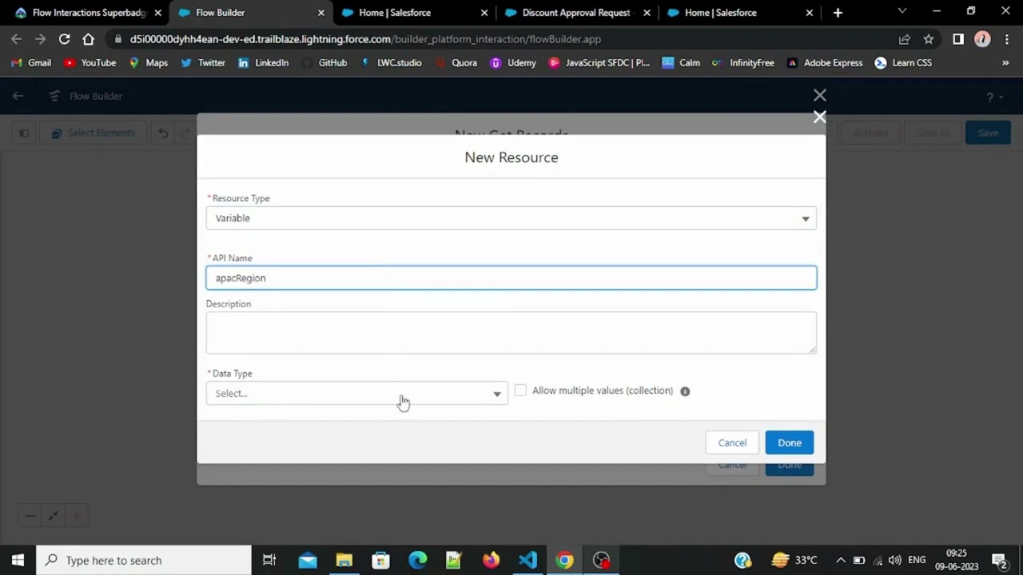Screen dimensions: 1023x575
Task: Open Microsoft Store from taskbar
Action: 381,560
